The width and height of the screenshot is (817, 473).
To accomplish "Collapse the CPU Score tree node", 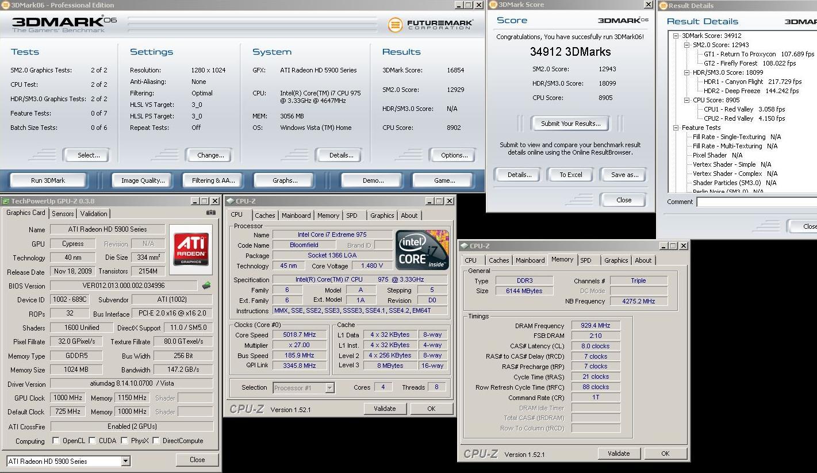I will (x=686, y=100).
